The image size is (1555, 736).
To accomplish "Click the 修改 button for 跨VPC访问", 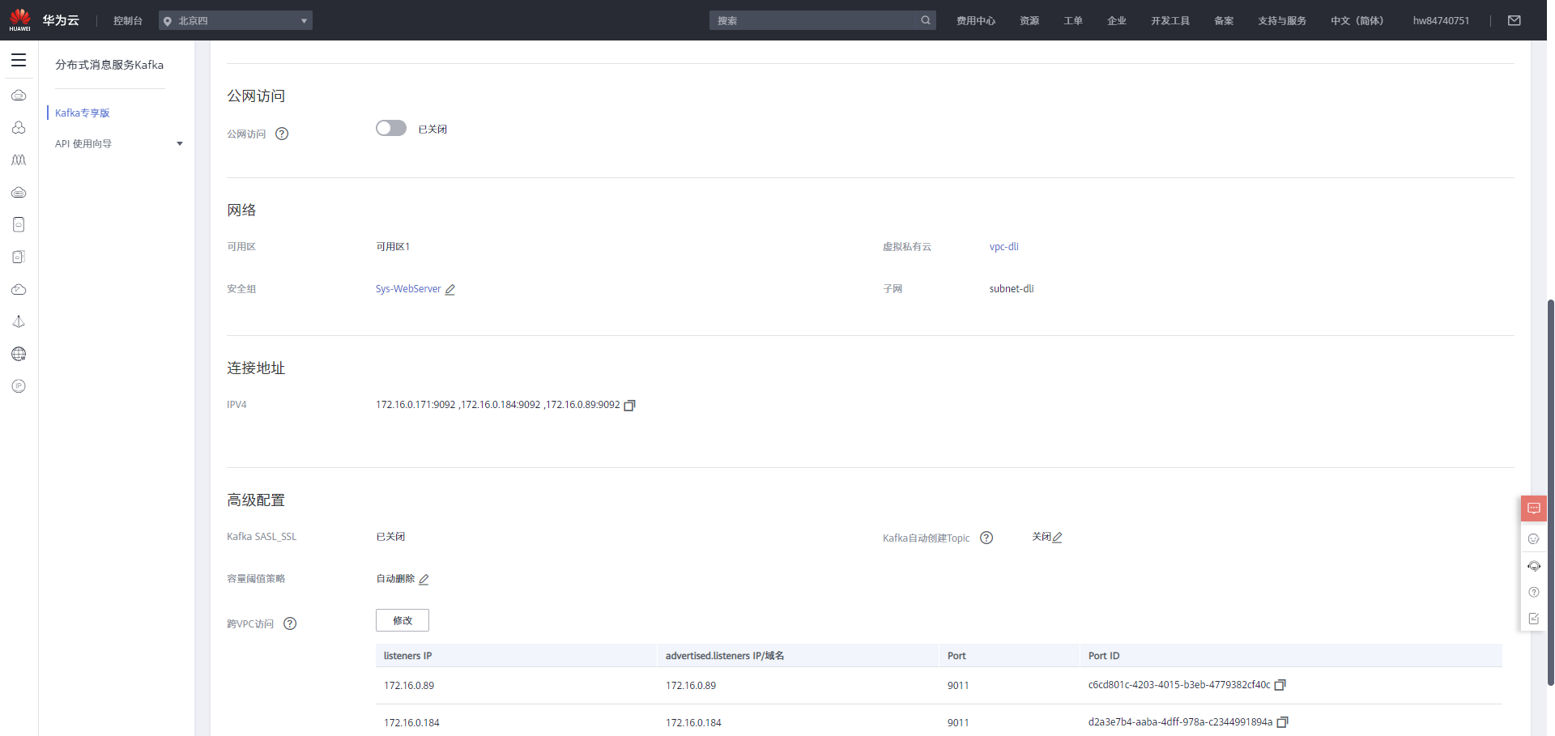I will coord(403,620).
